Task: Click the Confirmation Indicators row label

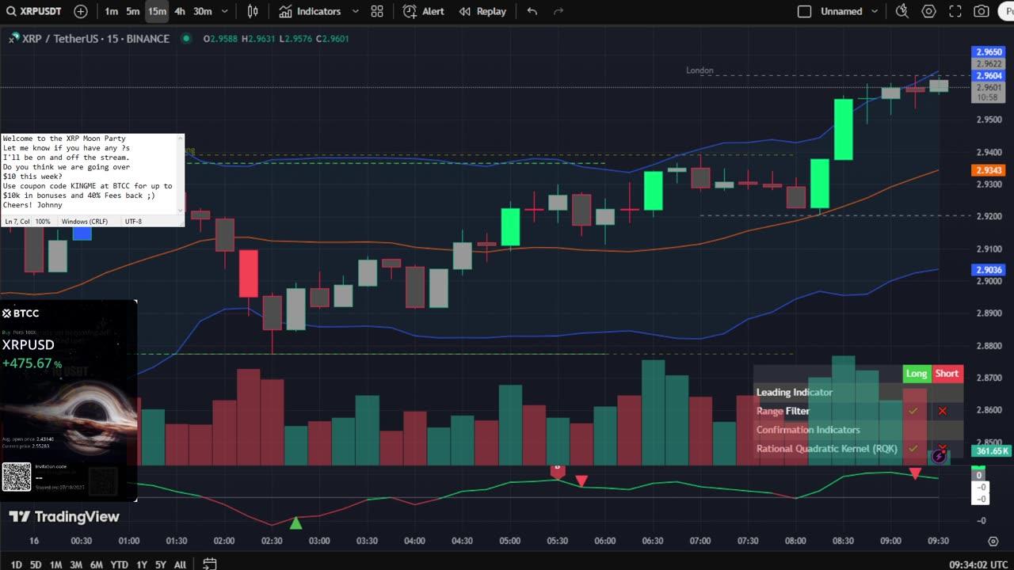Action: 808,430
